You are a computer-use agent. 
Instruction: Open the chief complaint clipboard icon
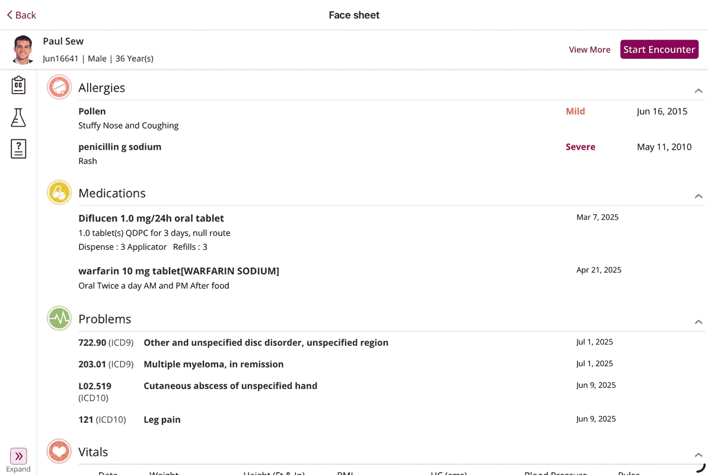pos(18,86)
